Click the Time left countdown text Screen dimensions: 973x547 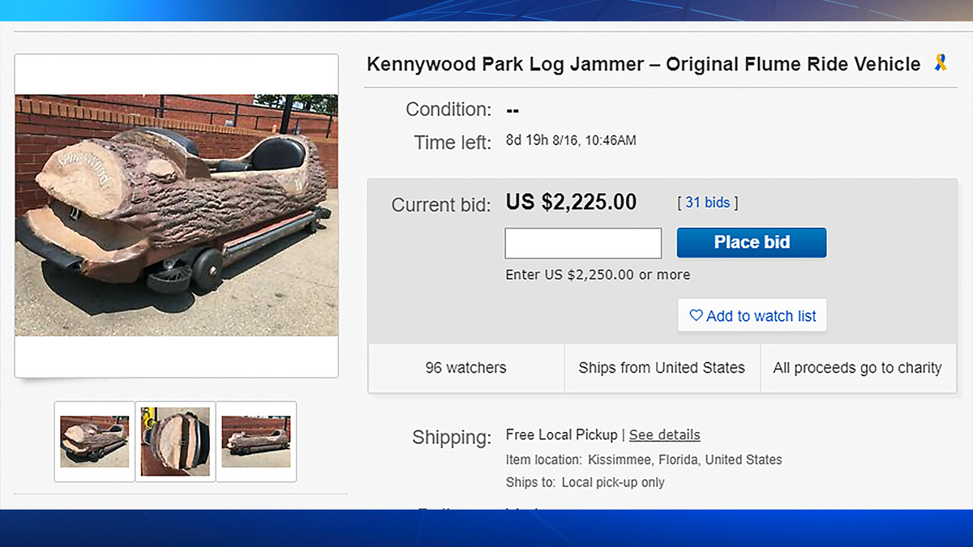coord(572,139)
